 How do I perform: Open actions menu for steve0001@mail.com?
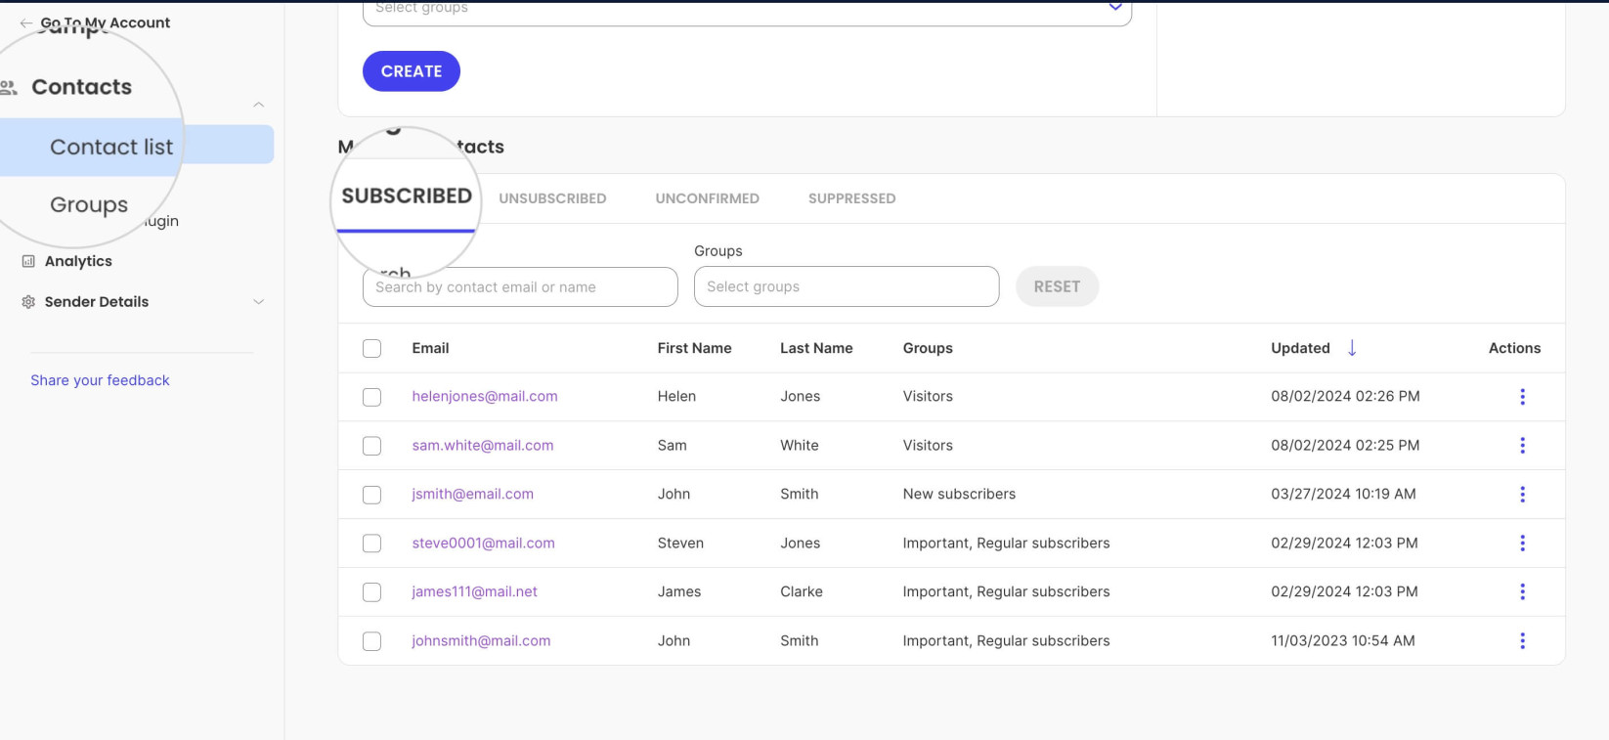coord(1522,544)
